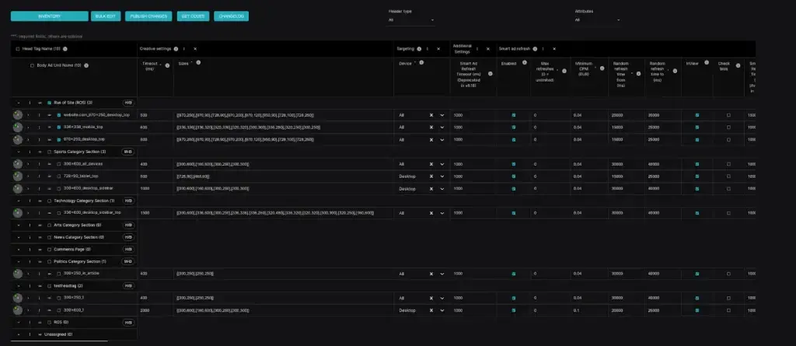Collapse the Technology Category Section group
Image resolution: width=796 pixels, height=346 pixels.
point(19,201)
